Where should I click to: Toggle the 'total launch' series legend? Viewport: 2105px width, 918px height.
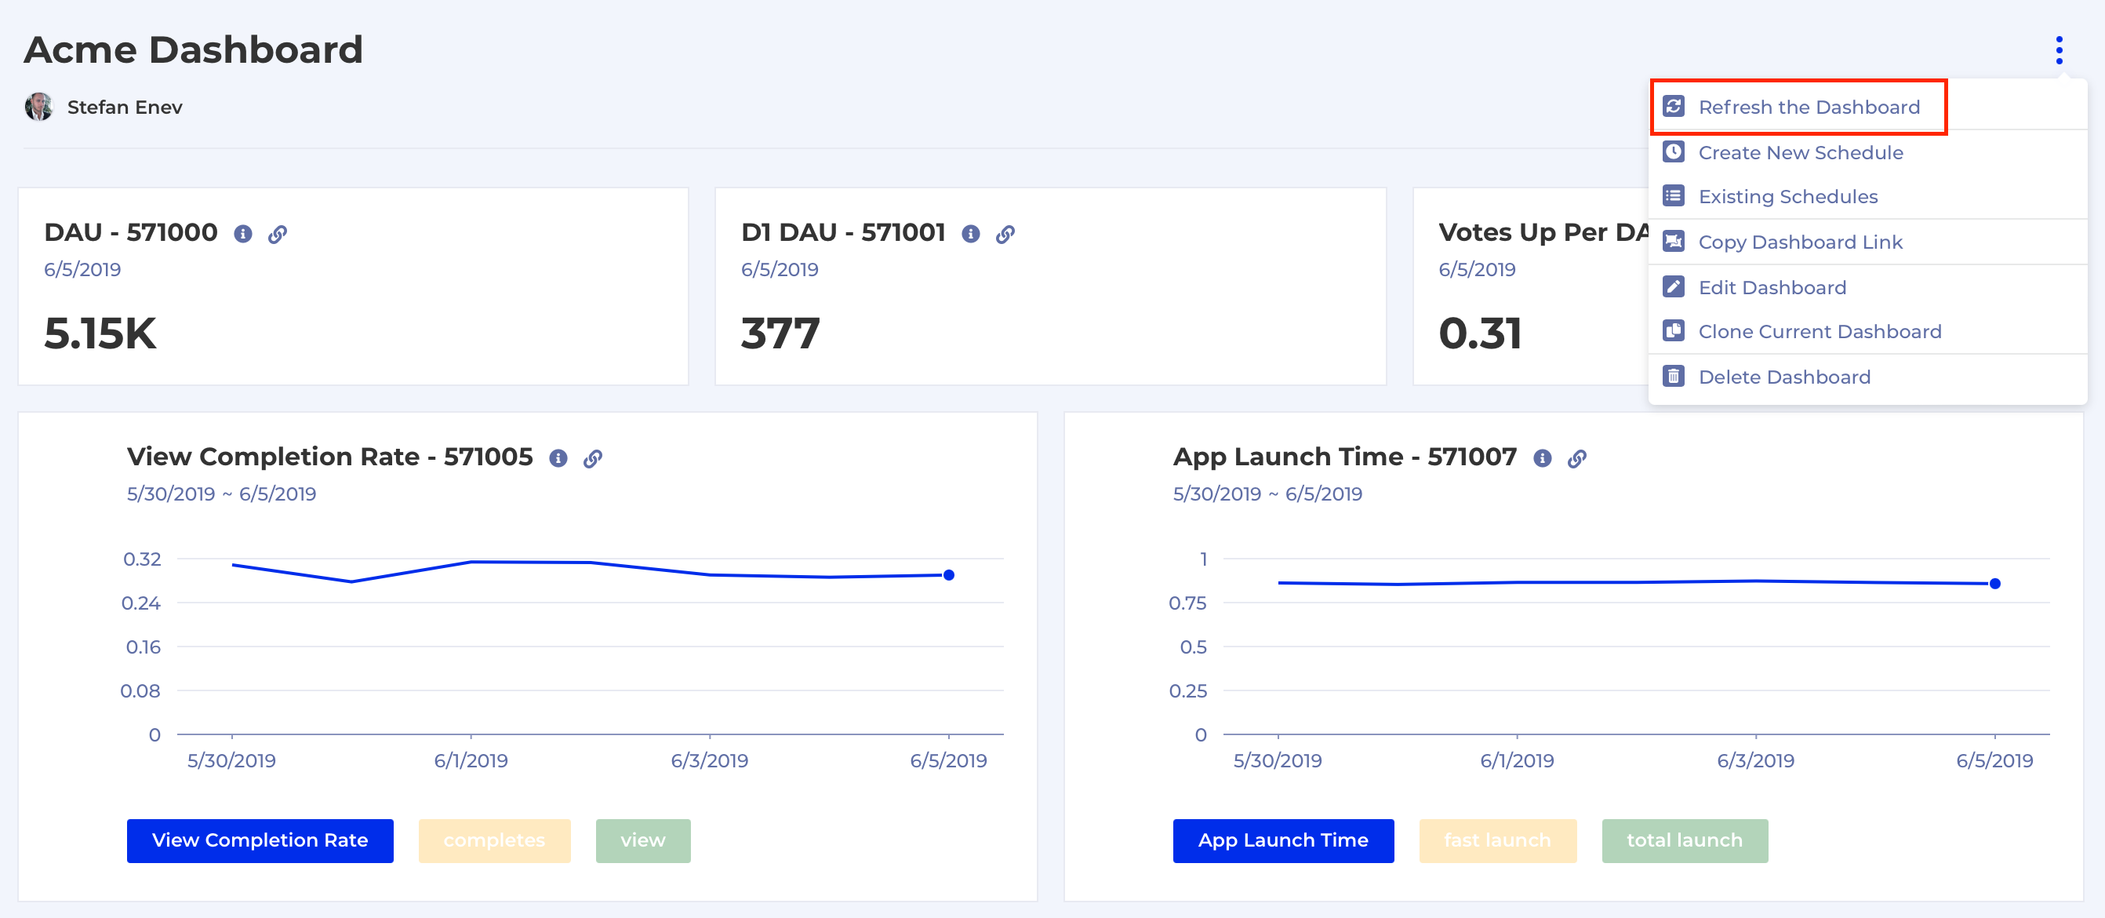point(1684,840)
